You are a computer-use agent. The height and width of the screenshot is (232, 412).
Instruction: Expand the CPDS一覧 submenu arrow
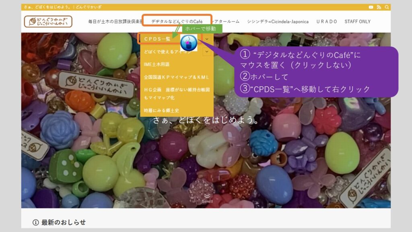[x=207, y=39]
